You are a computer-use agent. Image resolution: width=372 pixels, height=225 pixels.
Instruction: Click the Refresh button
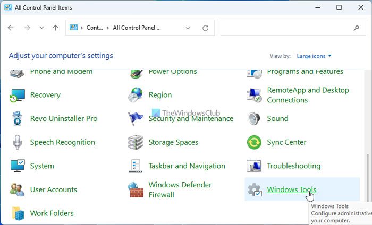click(205, 28)
